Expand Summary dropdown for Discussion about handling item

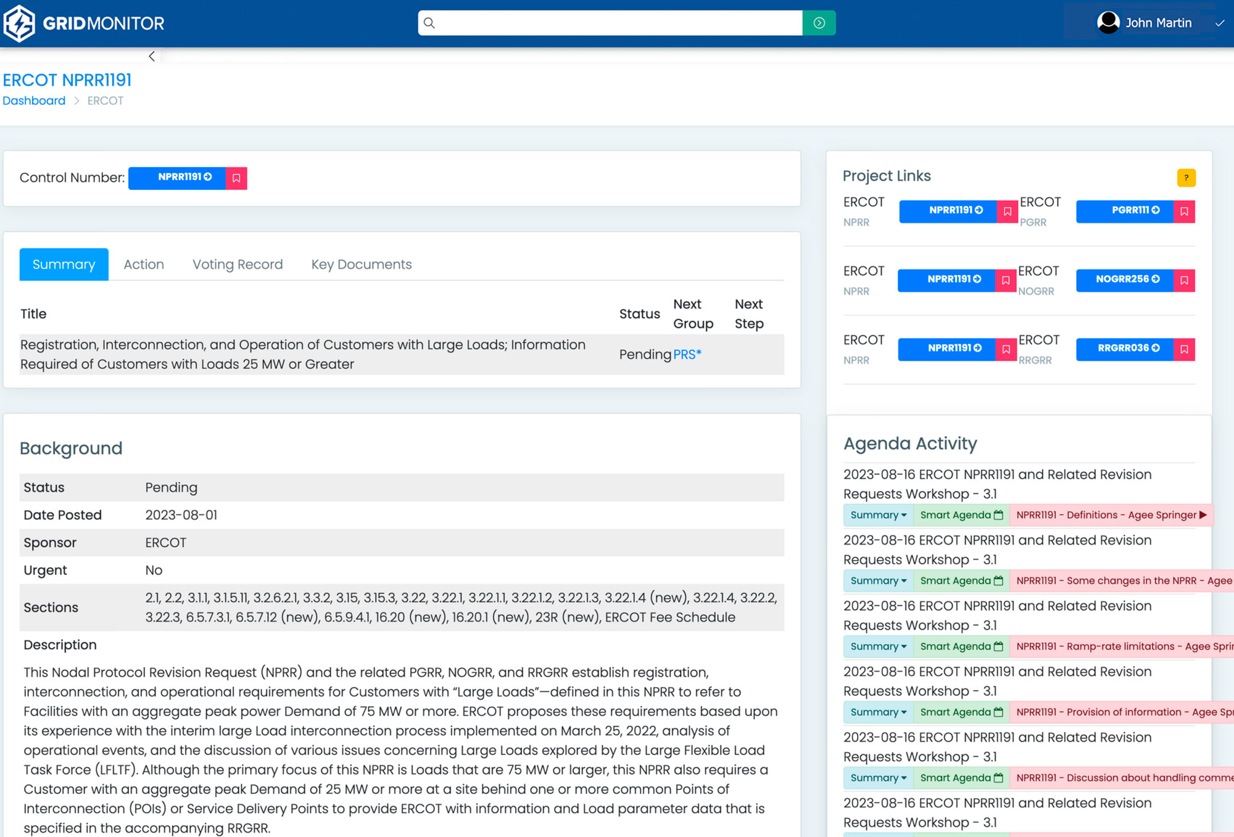coord(879,778)
